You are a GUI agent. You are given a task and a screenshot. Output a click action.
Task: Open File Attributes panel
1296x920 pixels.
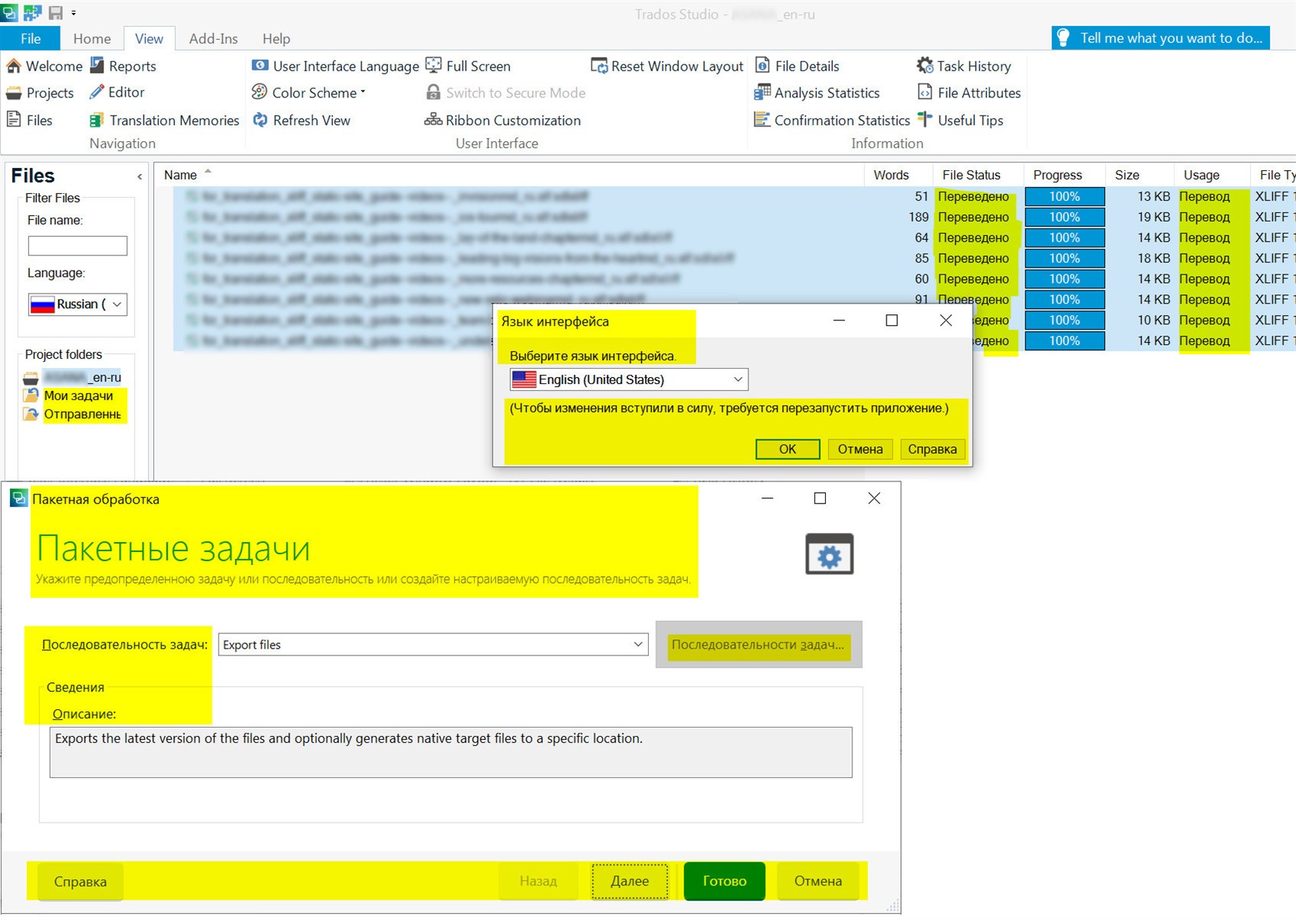point(969,93)
